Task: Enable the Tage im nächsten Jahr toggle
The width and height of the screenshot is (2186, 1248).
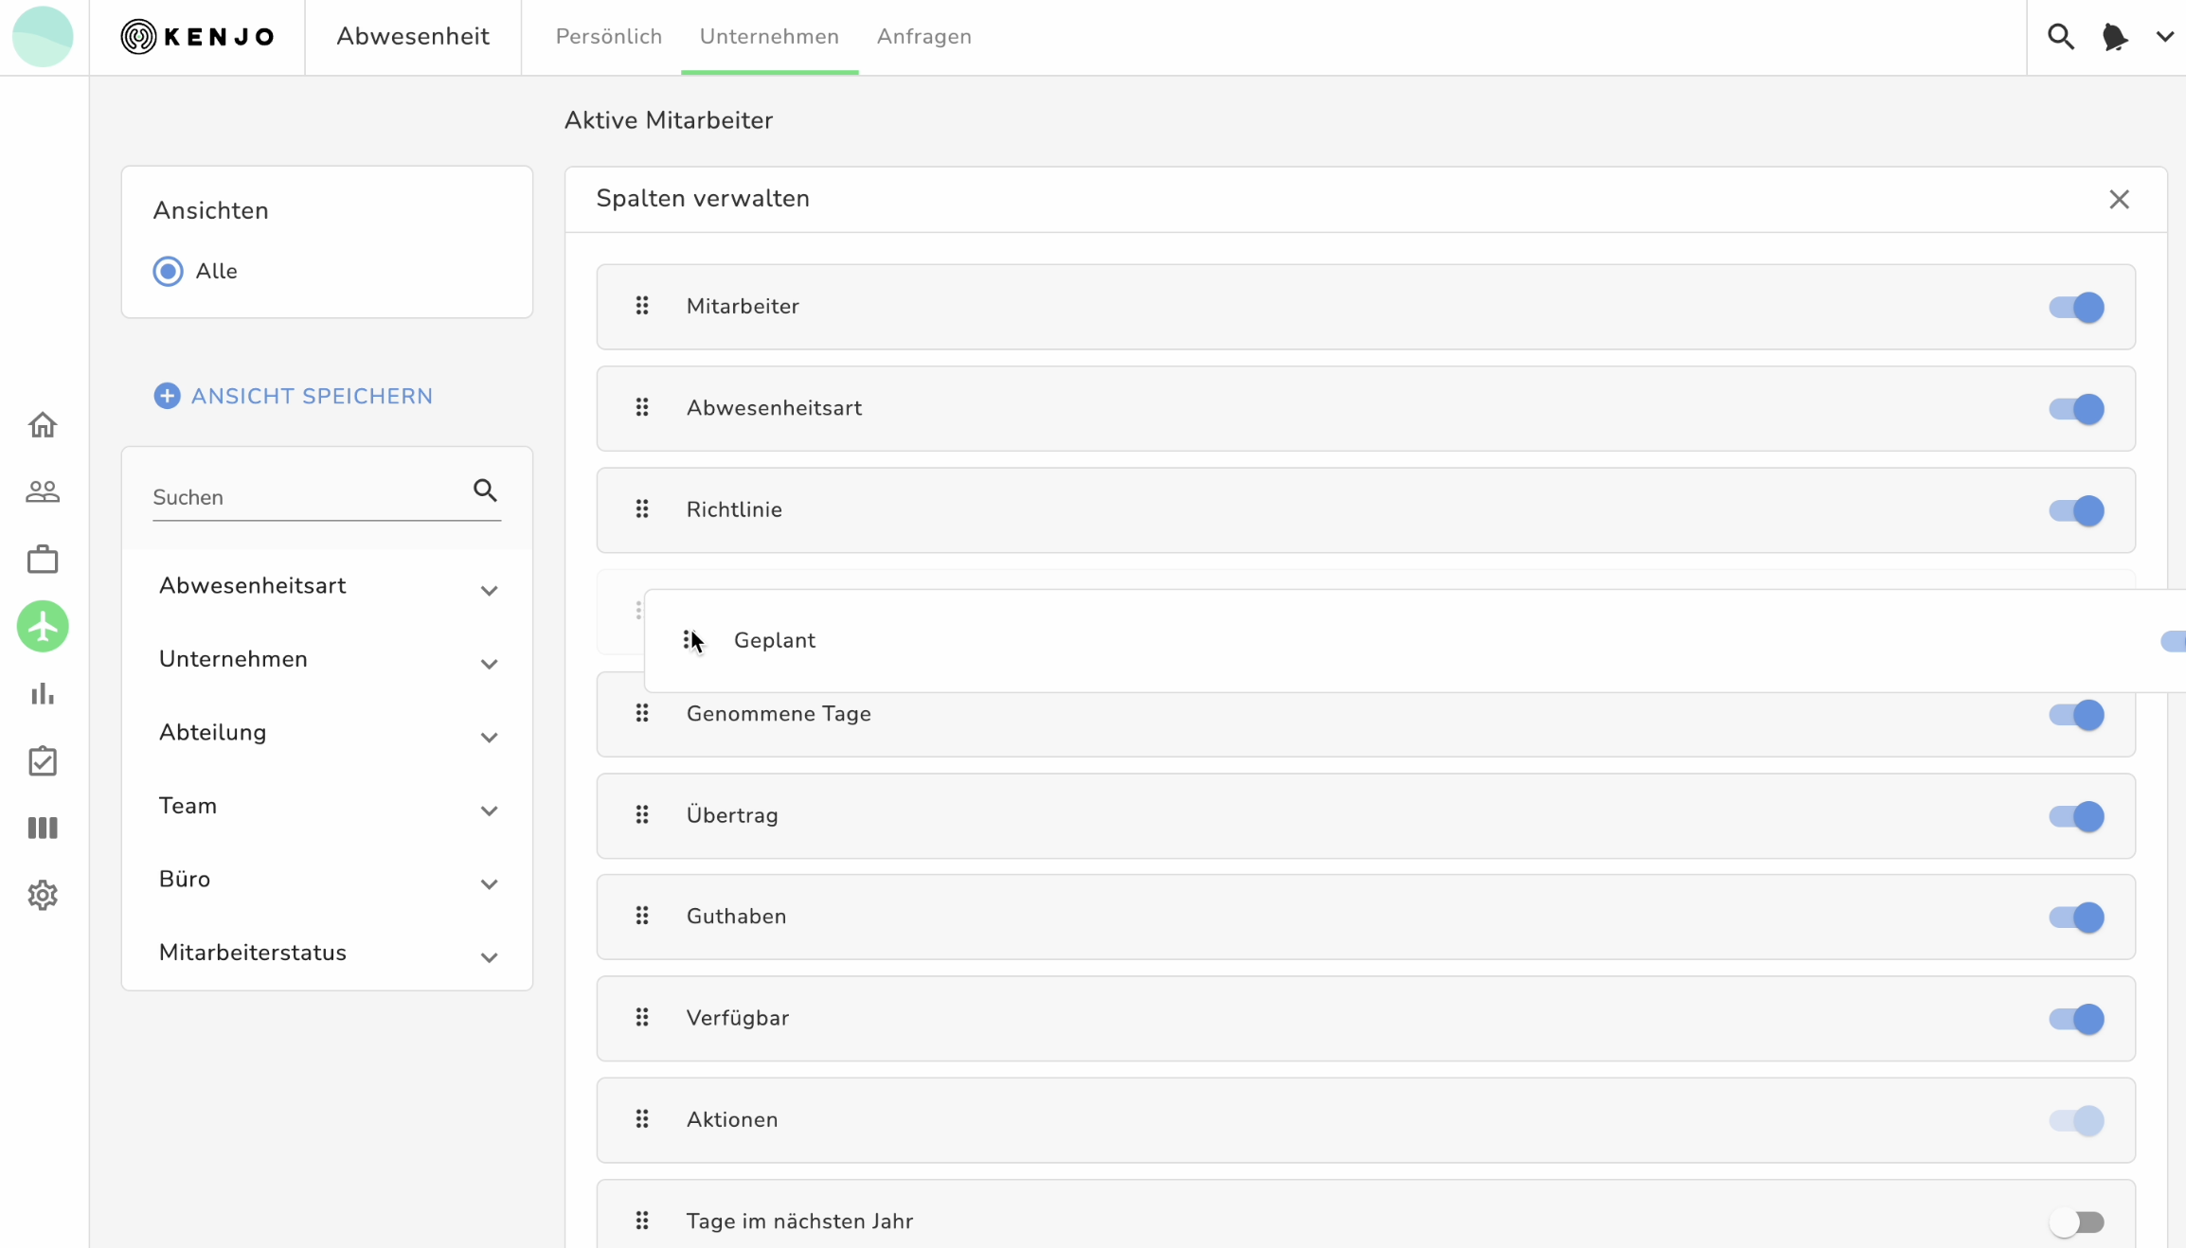Action: pos(2076,1222)
